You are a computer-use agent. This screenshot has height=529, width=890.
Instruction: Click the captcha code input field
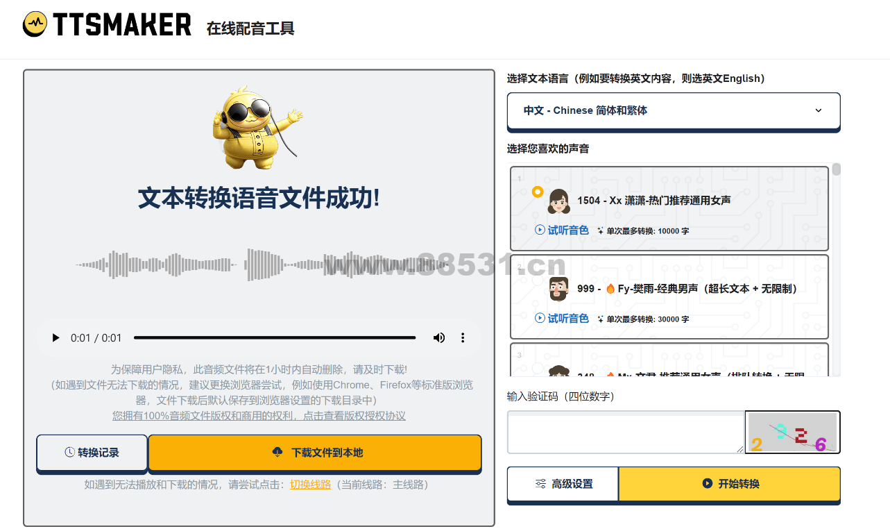(x=626, y=433)
